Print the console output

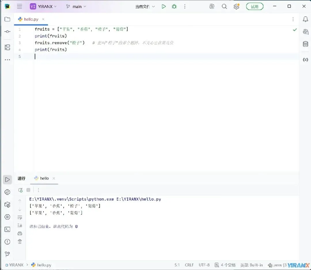[20, 233]
